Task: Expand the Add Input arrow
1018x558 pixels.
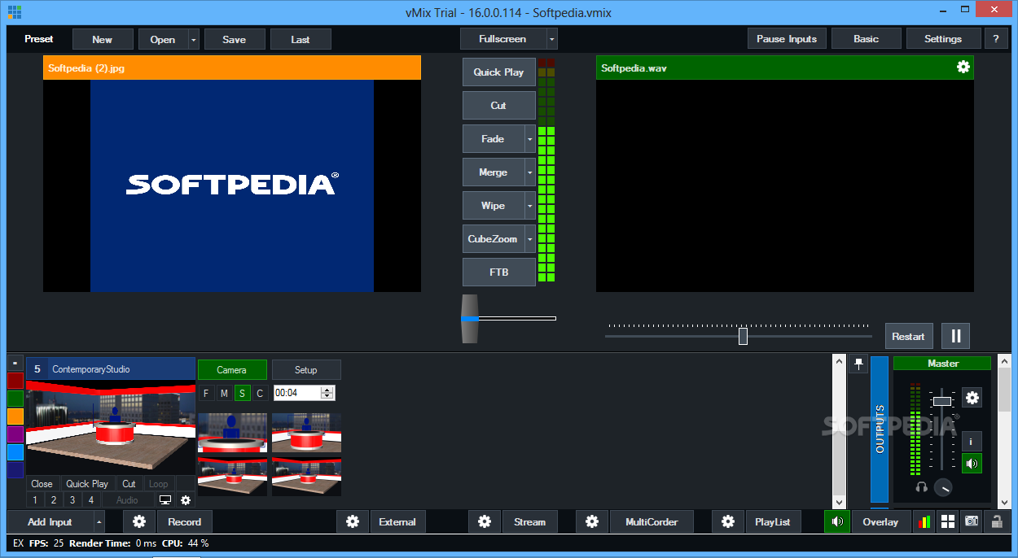Action: pos(99,522)
